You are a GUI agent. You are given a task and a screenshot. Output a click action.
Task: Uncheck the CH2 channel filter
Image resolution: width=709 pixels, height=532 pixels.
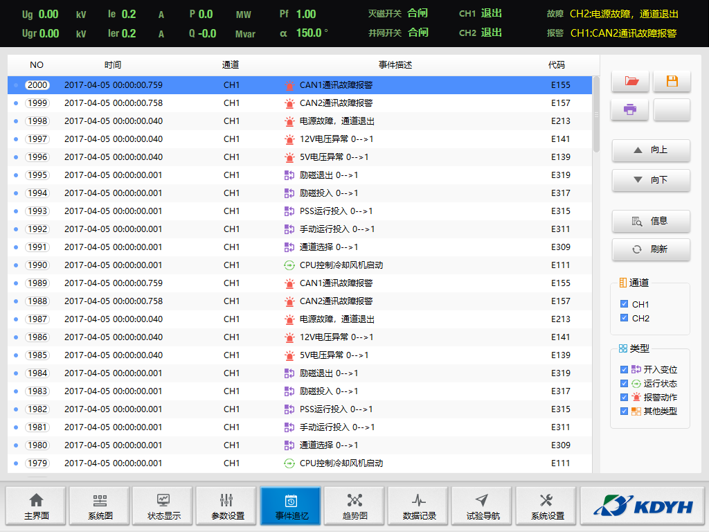coord(625,318)
